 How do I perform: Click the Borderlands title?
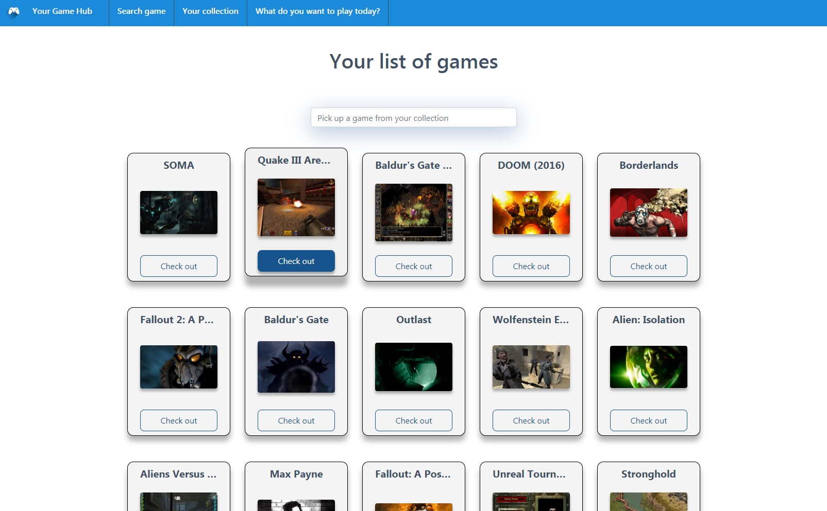click(649, 165)
